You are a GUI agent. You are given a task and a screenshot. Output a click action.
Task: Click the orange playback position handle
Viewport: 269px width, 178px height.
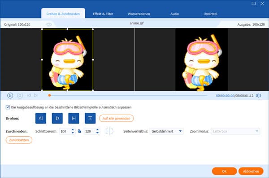pos(49,95)
